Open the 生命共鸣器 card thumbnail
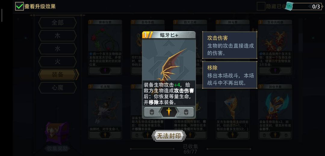The height and width of the screenshot is (156, 325). click(x=275, y=47)
